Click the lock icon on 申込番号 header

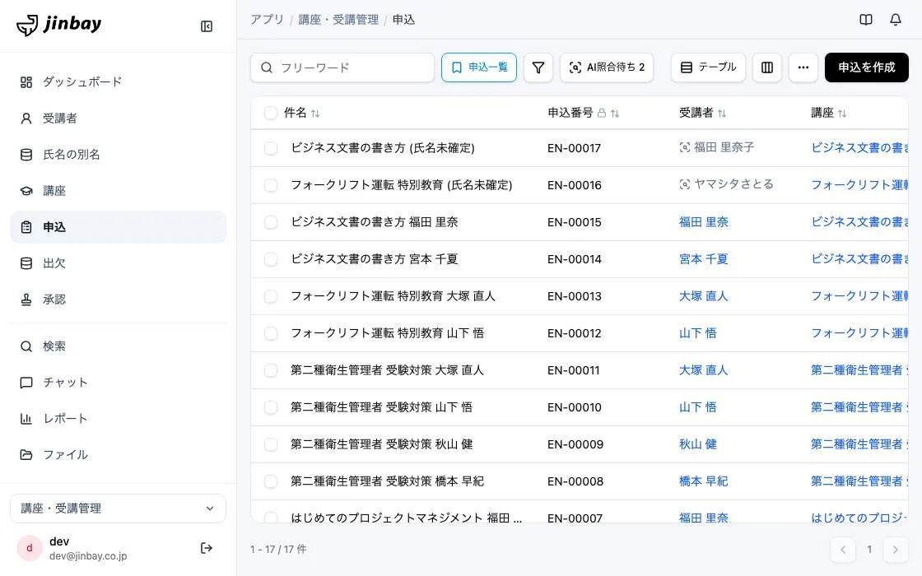(602, 113)
